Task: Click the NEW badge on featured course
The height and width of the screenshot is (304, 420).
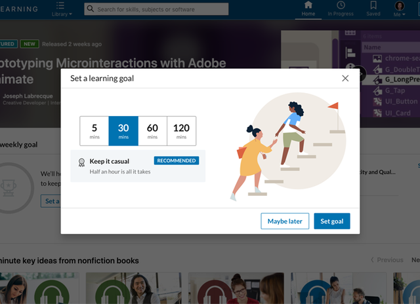Action: (30, 44)
